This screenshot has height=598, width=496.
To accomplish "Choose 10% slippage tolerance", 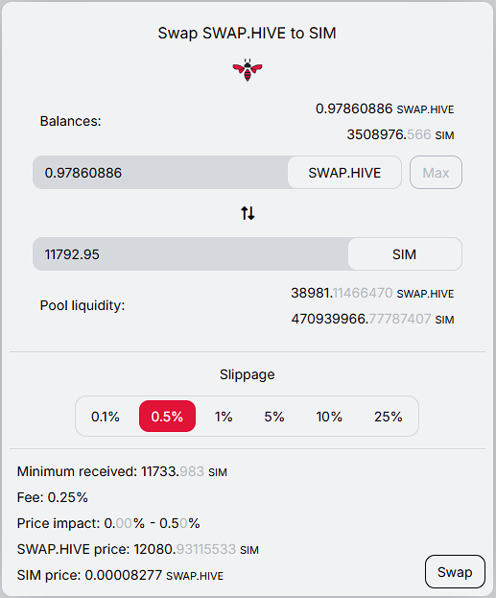I will [x=329, y=417].
